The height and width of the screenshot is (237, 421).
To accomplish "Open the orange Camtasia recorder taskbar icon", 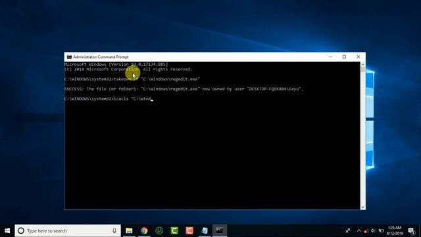I will (189, 230).
